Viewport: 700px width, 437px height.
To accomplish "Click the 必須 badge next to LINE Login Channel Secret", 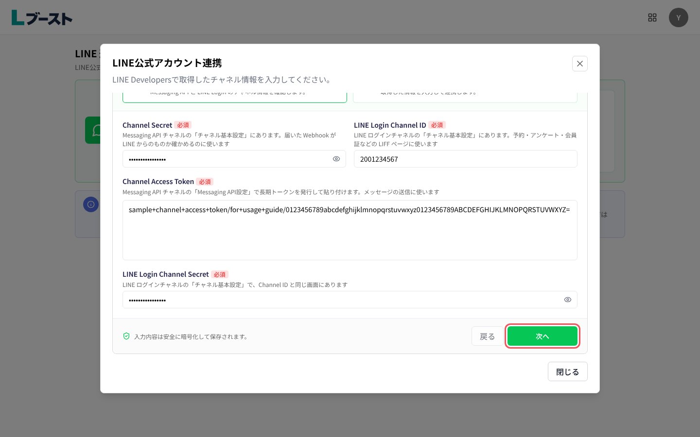I will [x=220, y=274].
